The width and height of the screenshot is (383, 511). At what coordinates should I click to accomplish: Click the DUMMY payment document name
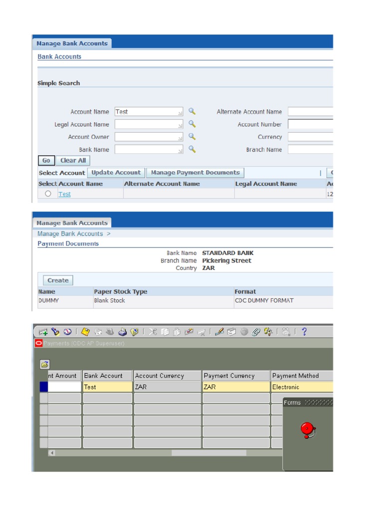pyautogui.click(x=48, y=300)
